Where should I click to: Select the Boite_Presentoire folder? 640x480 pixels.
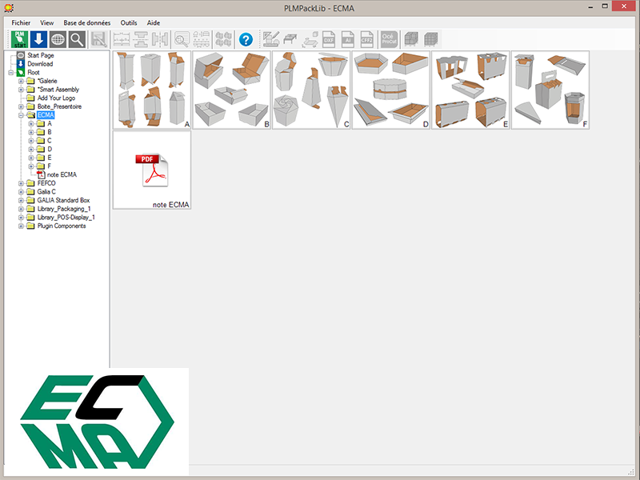coord(59,106)
